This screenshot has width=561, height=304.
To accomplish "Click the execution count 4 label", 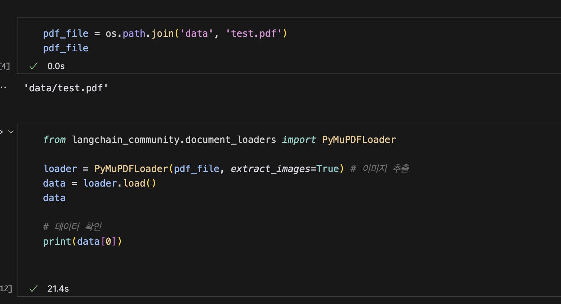I will coord(5,66).
